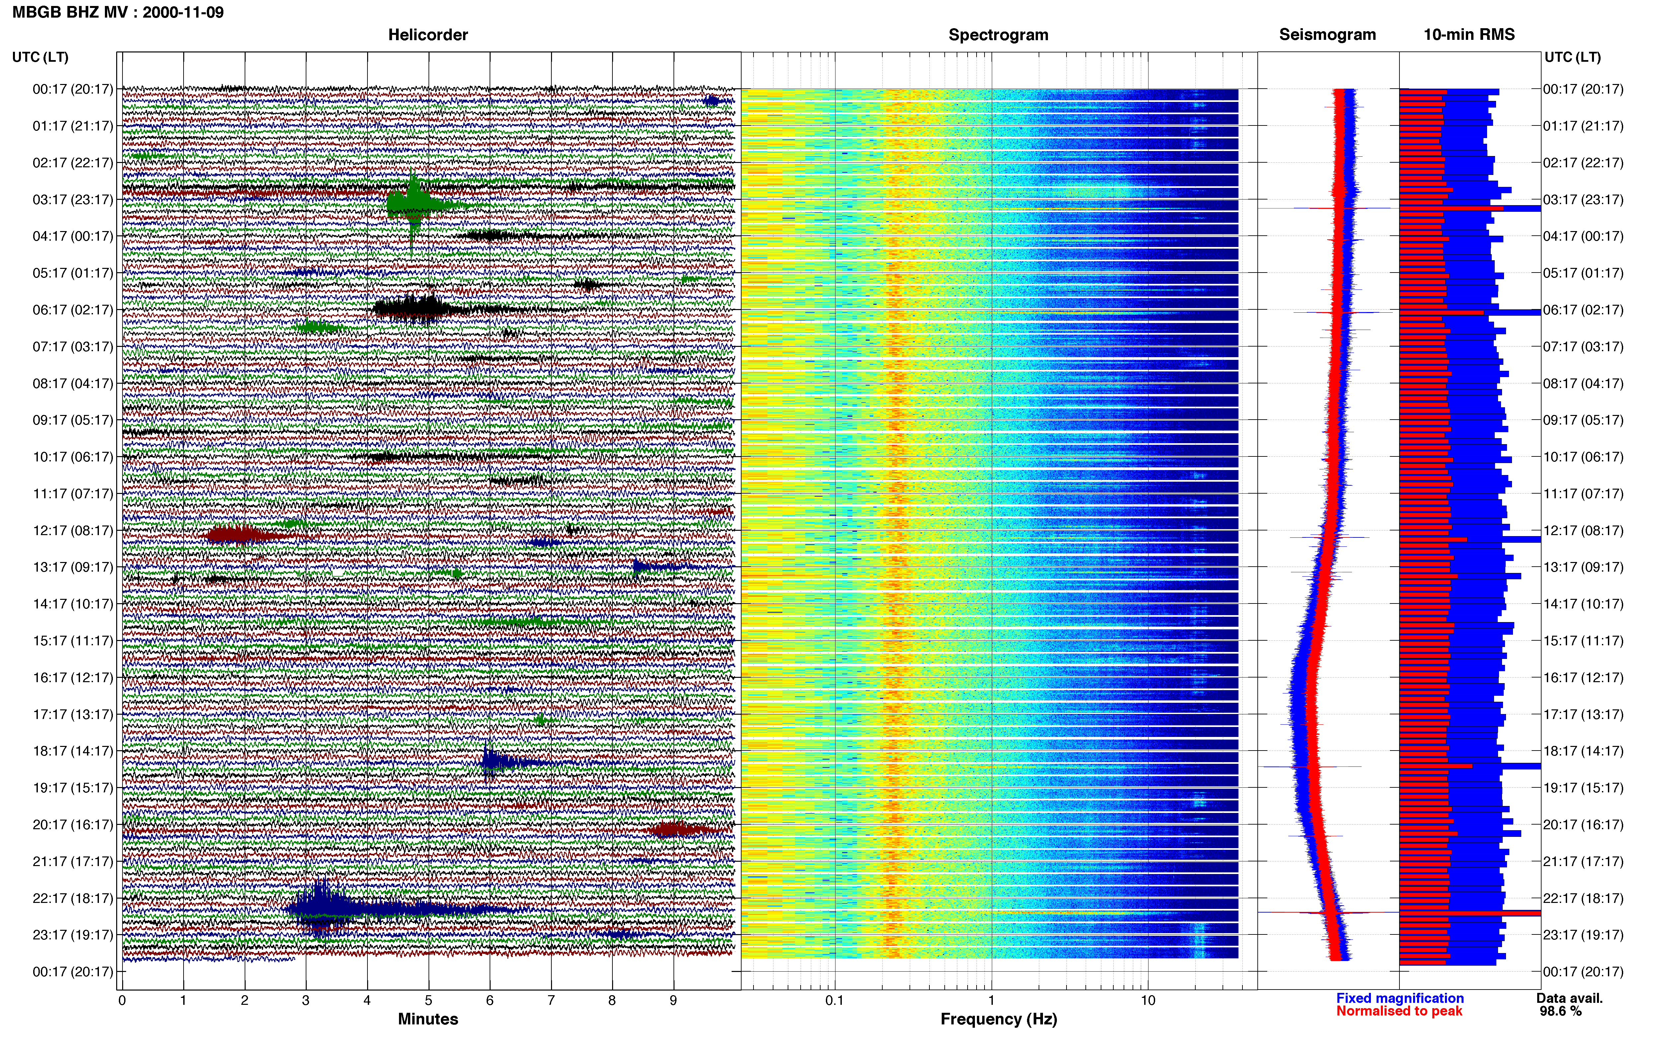Click the seismogram spike after 18:17
Image resolution: width=1666 pixels, height=1042 pixels.
(1309, 766)
